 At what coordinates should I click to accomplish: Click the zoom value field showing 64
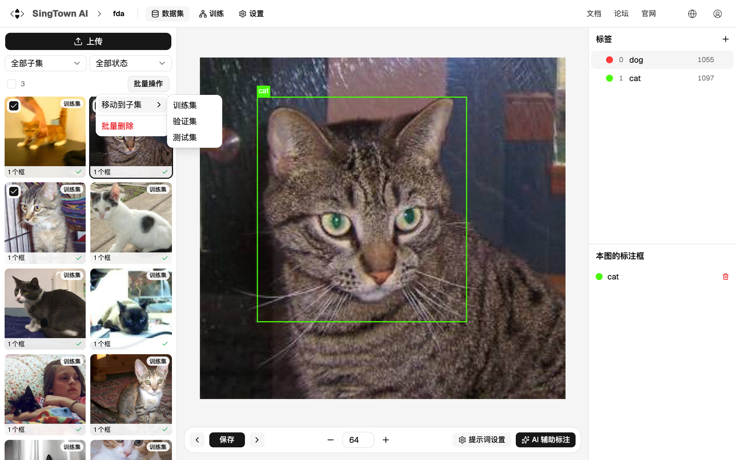(358, 440)
